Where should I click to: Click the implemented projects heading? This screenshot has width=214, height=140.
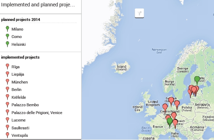[20, 57]
